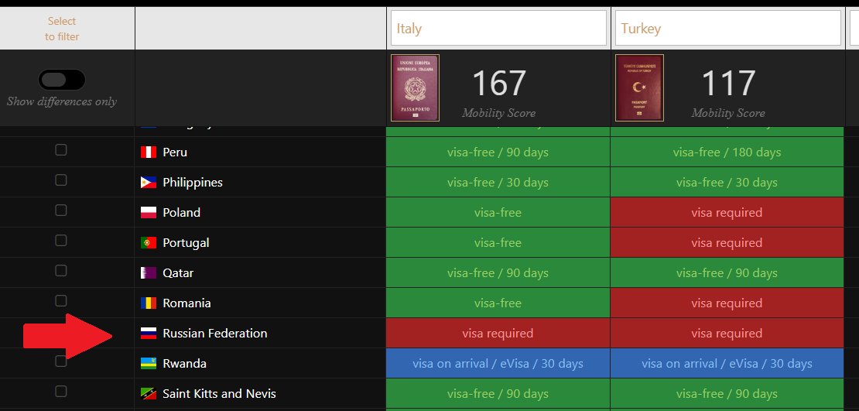Click the Russian Federation flag icon
Screen dimensions: 859x411
pos(148,334)
